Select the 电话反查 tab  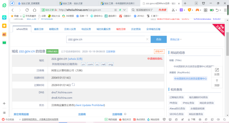(x=86, y=29)
